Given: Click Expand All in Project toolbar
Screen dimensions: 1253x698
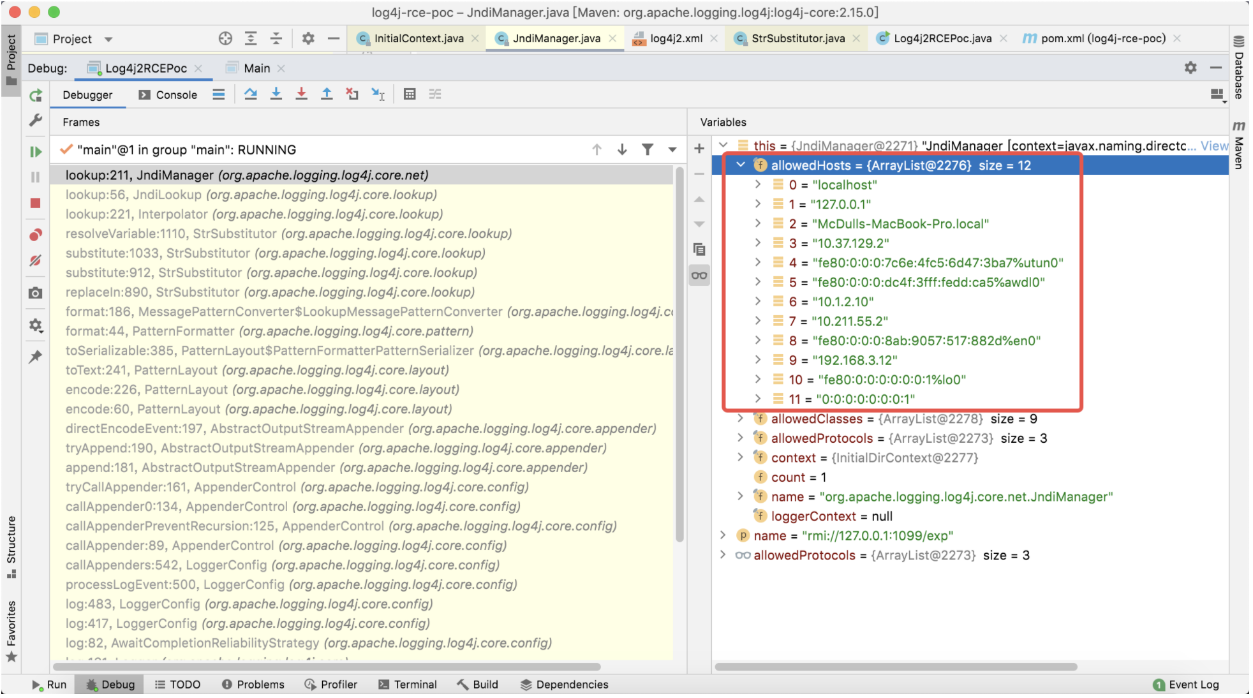Looking at the screenshot, I should tap(251, 39).
